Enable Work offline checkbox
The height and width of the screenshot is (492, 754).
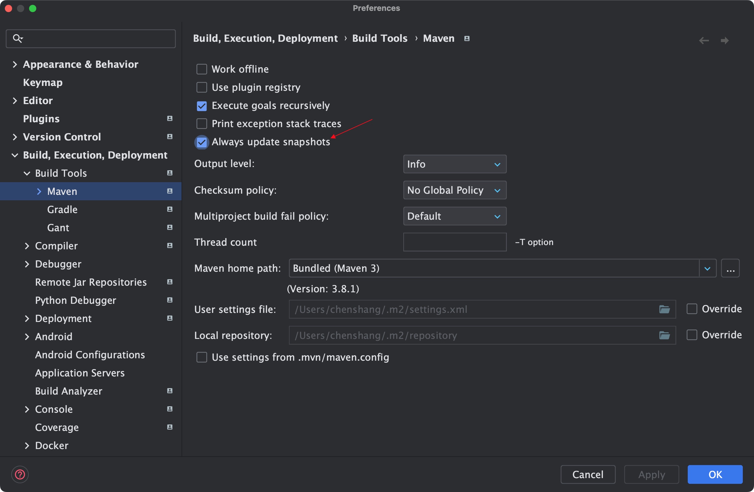pyautogui.click(x=202, y=69)
